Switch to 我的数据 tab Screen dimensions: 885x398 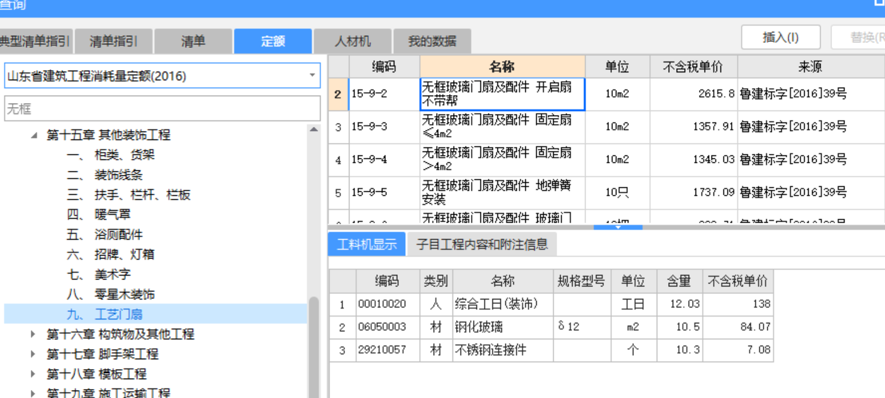[432, 41]
